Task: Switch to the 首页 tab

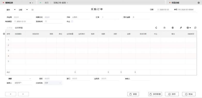Action: pyautogui.click(x=47, y=3)
